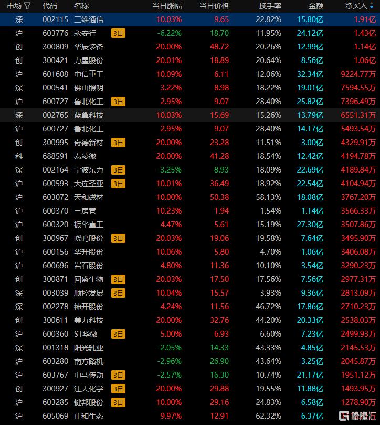Click the 3日 badge next to 永安行
The height and width of the screenshot is (425, 380).
pos(118,33)
